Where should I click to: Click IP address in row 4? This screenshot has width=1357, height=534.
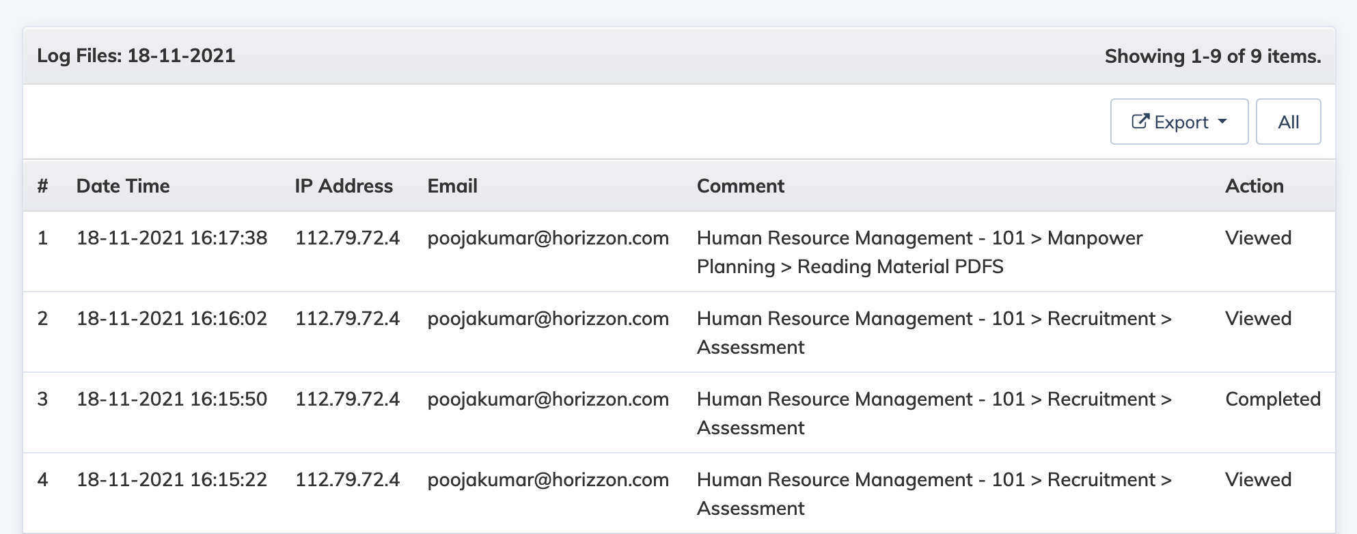(x=347, y=479)
